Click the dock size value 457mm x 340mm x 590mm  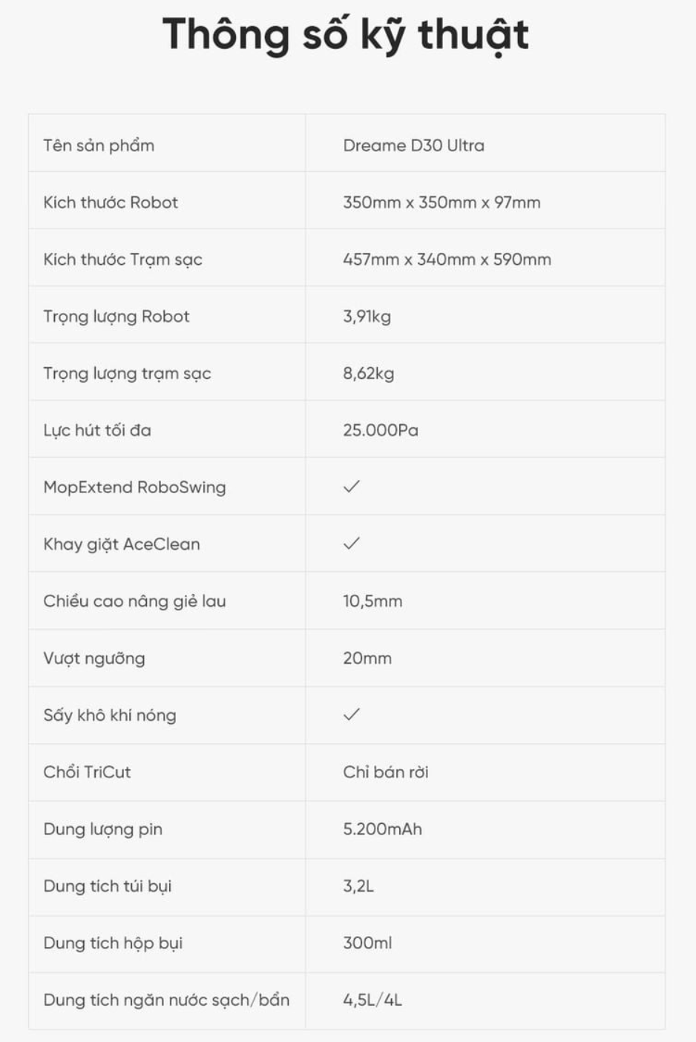pos(447,260)
